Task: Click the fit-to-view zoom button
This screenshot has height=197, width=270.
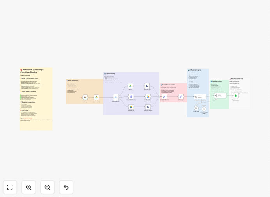Action: [10, 187]
